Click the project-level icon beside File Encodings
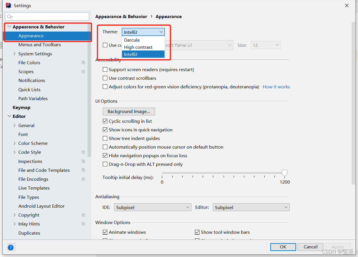358x257 pixels. (x=83, y=179)
